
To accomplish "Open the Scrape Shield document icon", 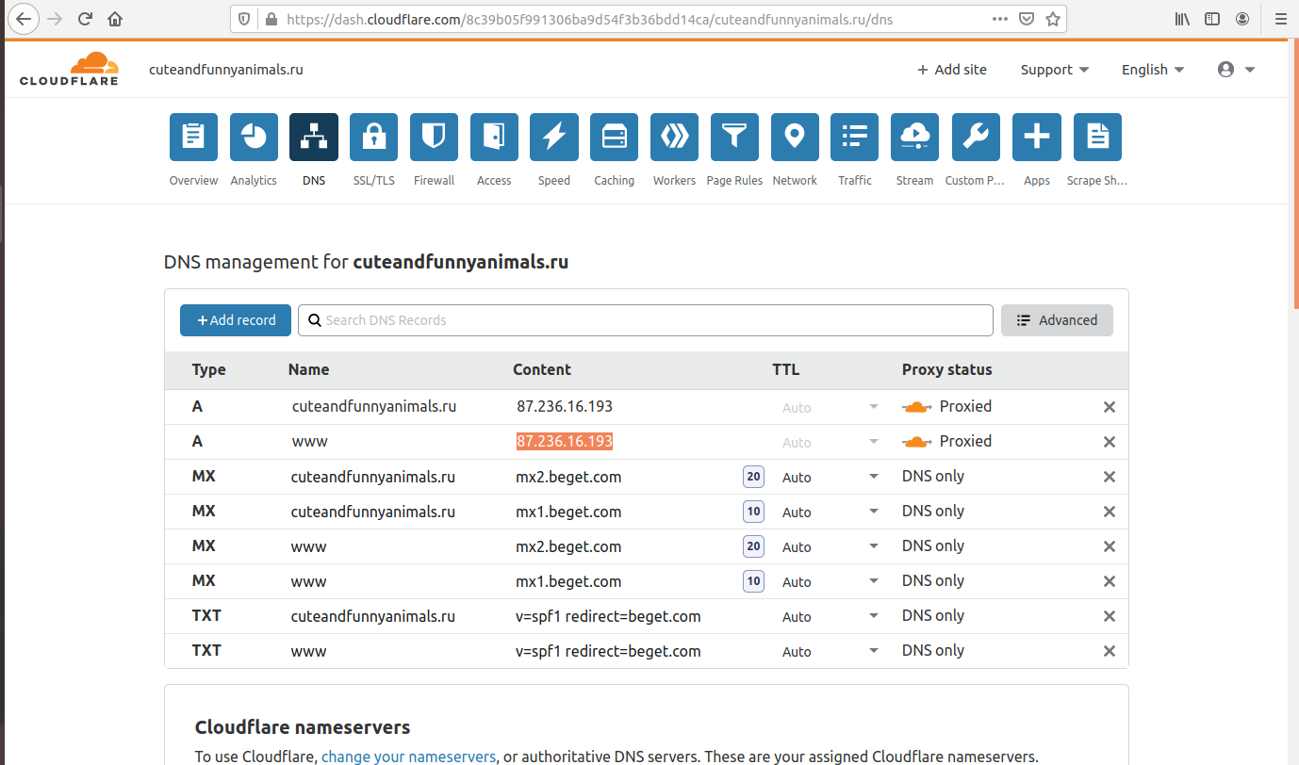I will tap(1097, 138).
